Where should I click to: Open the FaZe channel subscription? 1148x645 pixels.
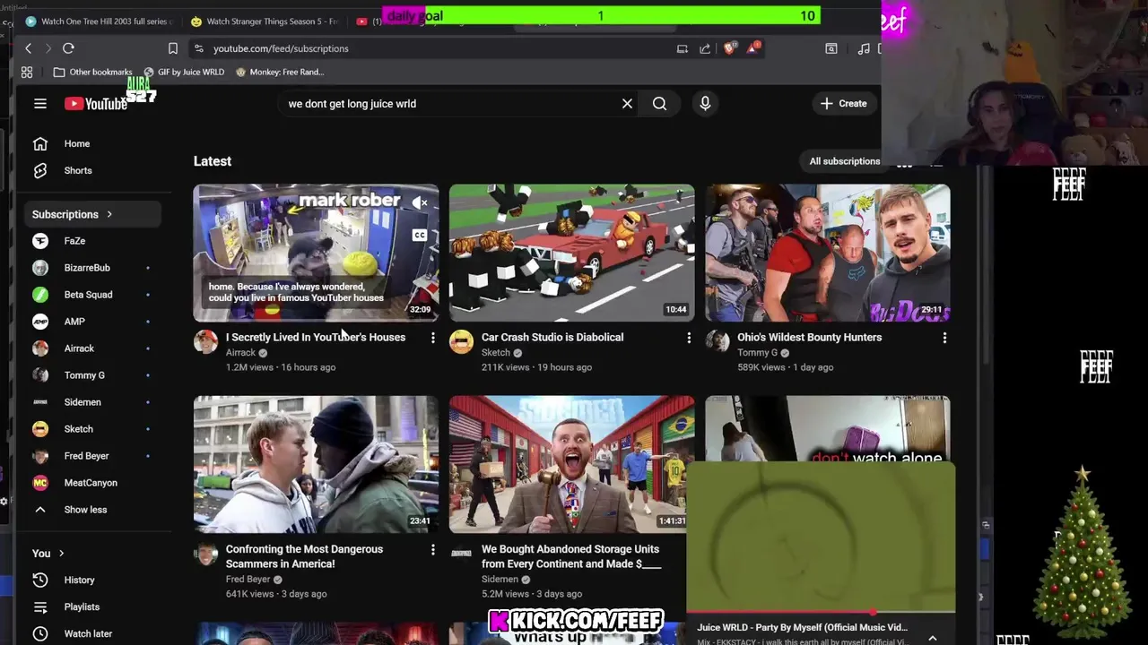tap(93, 241)
